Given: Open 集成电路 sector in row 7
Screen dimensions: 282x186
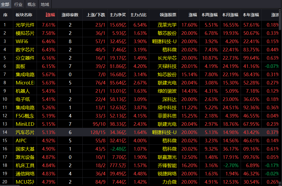Looking at the screenshot, I should 25,74.
